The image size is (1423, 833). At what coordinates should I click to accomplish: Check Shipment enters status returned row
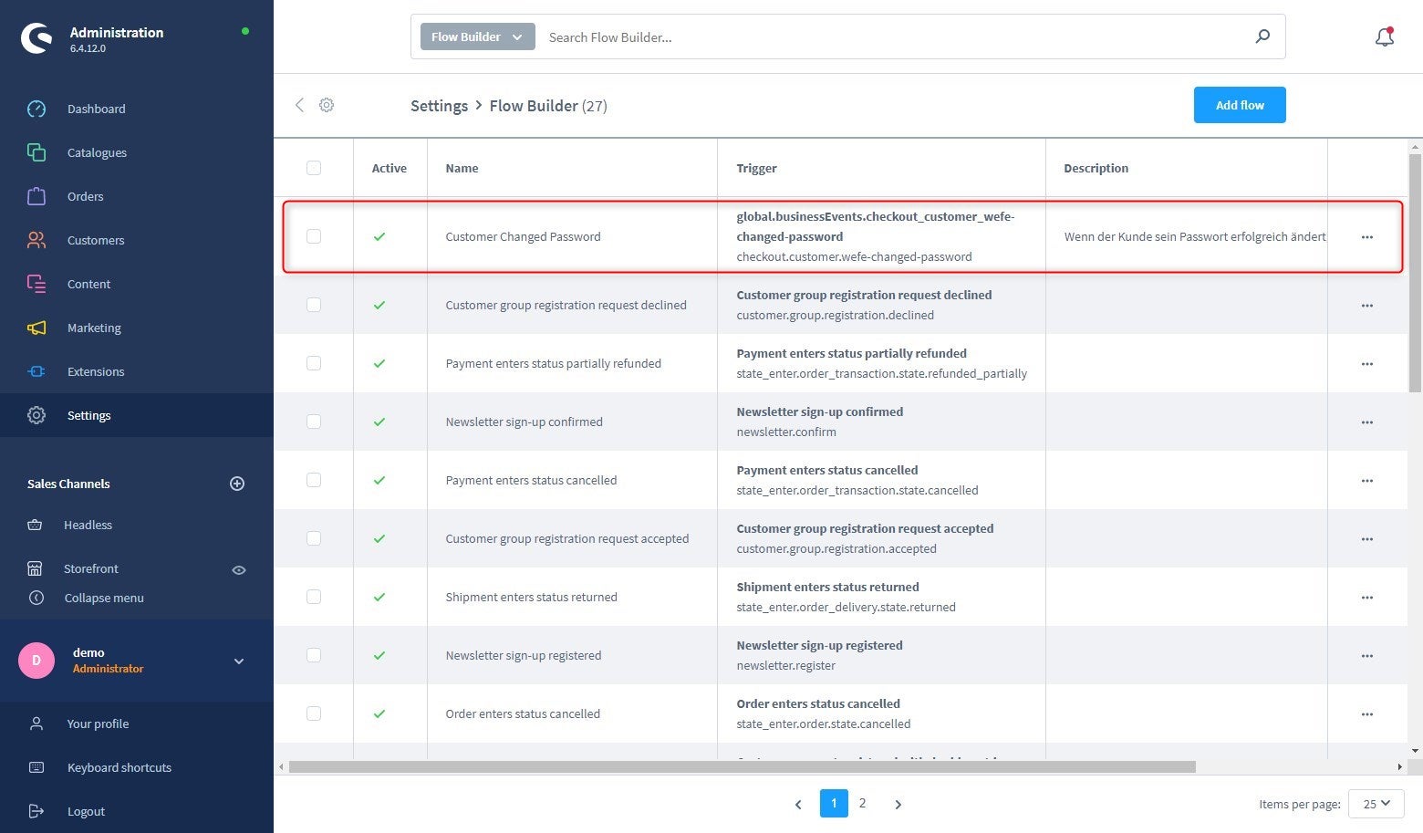[x=314, y=597]
